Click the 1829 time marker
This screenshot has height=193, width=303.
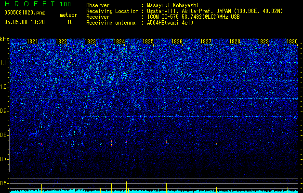(x=263, y=41)
